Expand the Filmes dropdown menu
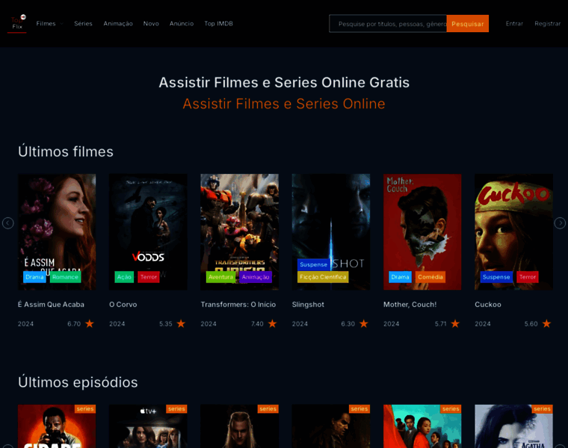Screen dimensions: 568x448 click(x=49, y=24)
